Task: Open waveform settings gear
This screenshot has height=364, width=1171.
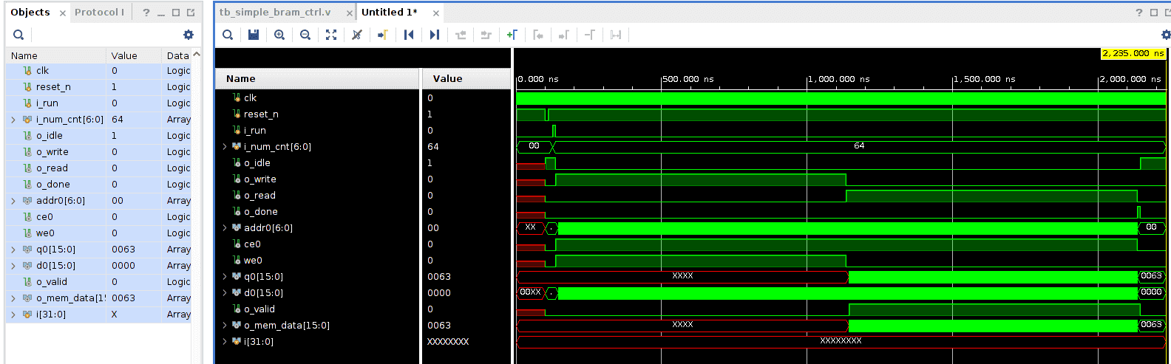Action: click(x=1166, y=35)
